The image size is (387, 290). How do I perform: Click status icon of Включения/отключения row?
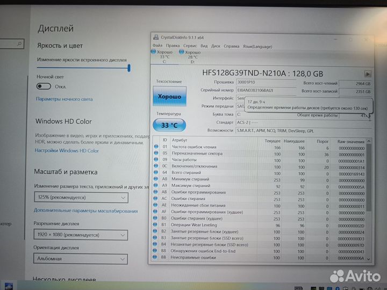(x=156, y=166)
